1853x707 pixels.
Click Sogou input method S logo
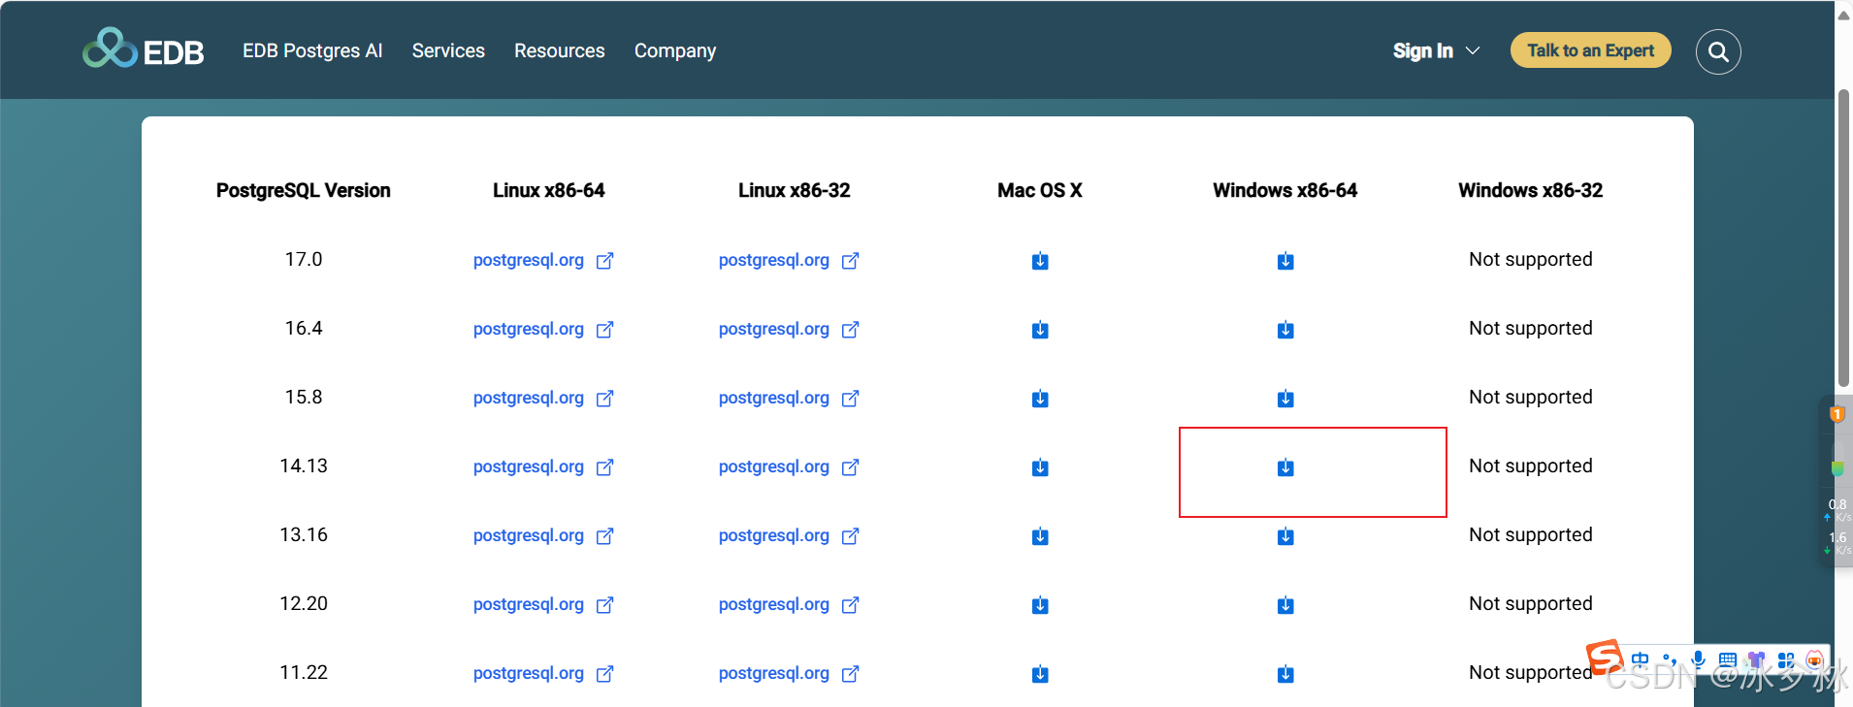tap(1605, 658)
